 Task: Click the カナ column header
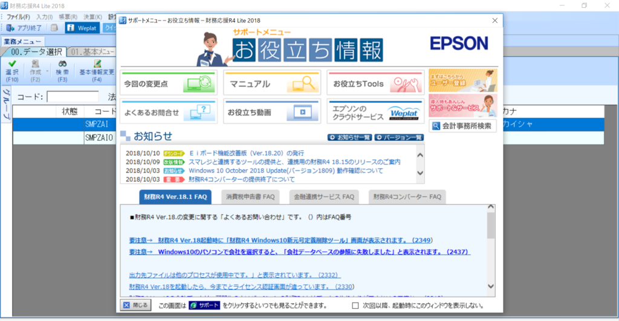(510, 112)
